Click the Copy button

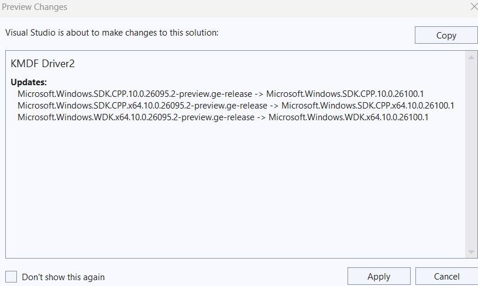(x=446, y=35)
